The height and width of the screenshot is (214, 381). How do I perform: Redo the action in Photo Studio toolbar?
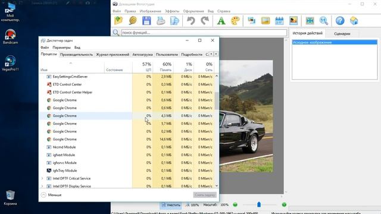[205, 21]
